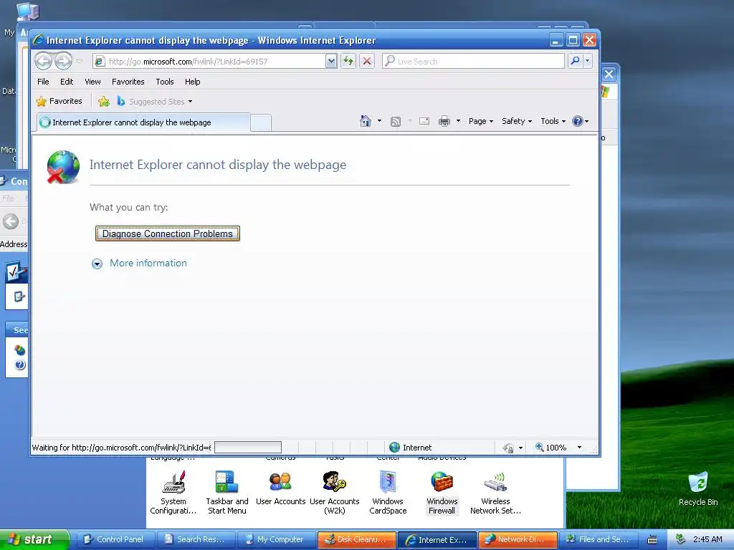Expand the More information section arrow
Viewport: 734px width, 550px height.
[97, 264]
